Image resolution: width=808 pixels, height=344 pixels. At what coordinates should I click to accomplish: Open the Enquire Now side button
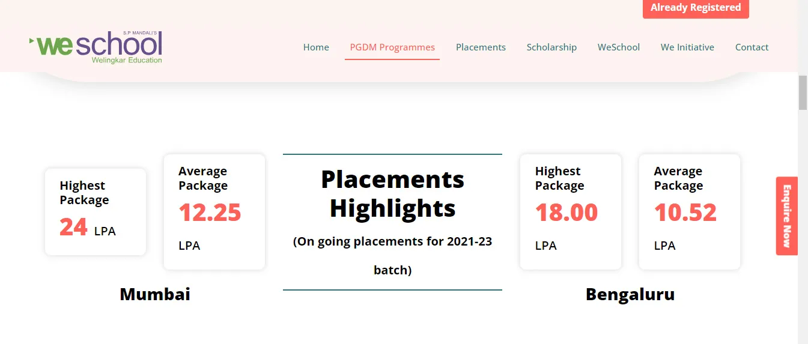click(786, 216)
